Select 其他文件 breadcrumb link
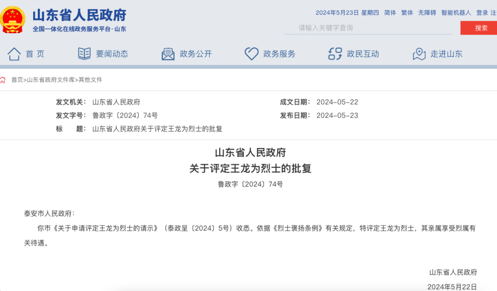 90,80
